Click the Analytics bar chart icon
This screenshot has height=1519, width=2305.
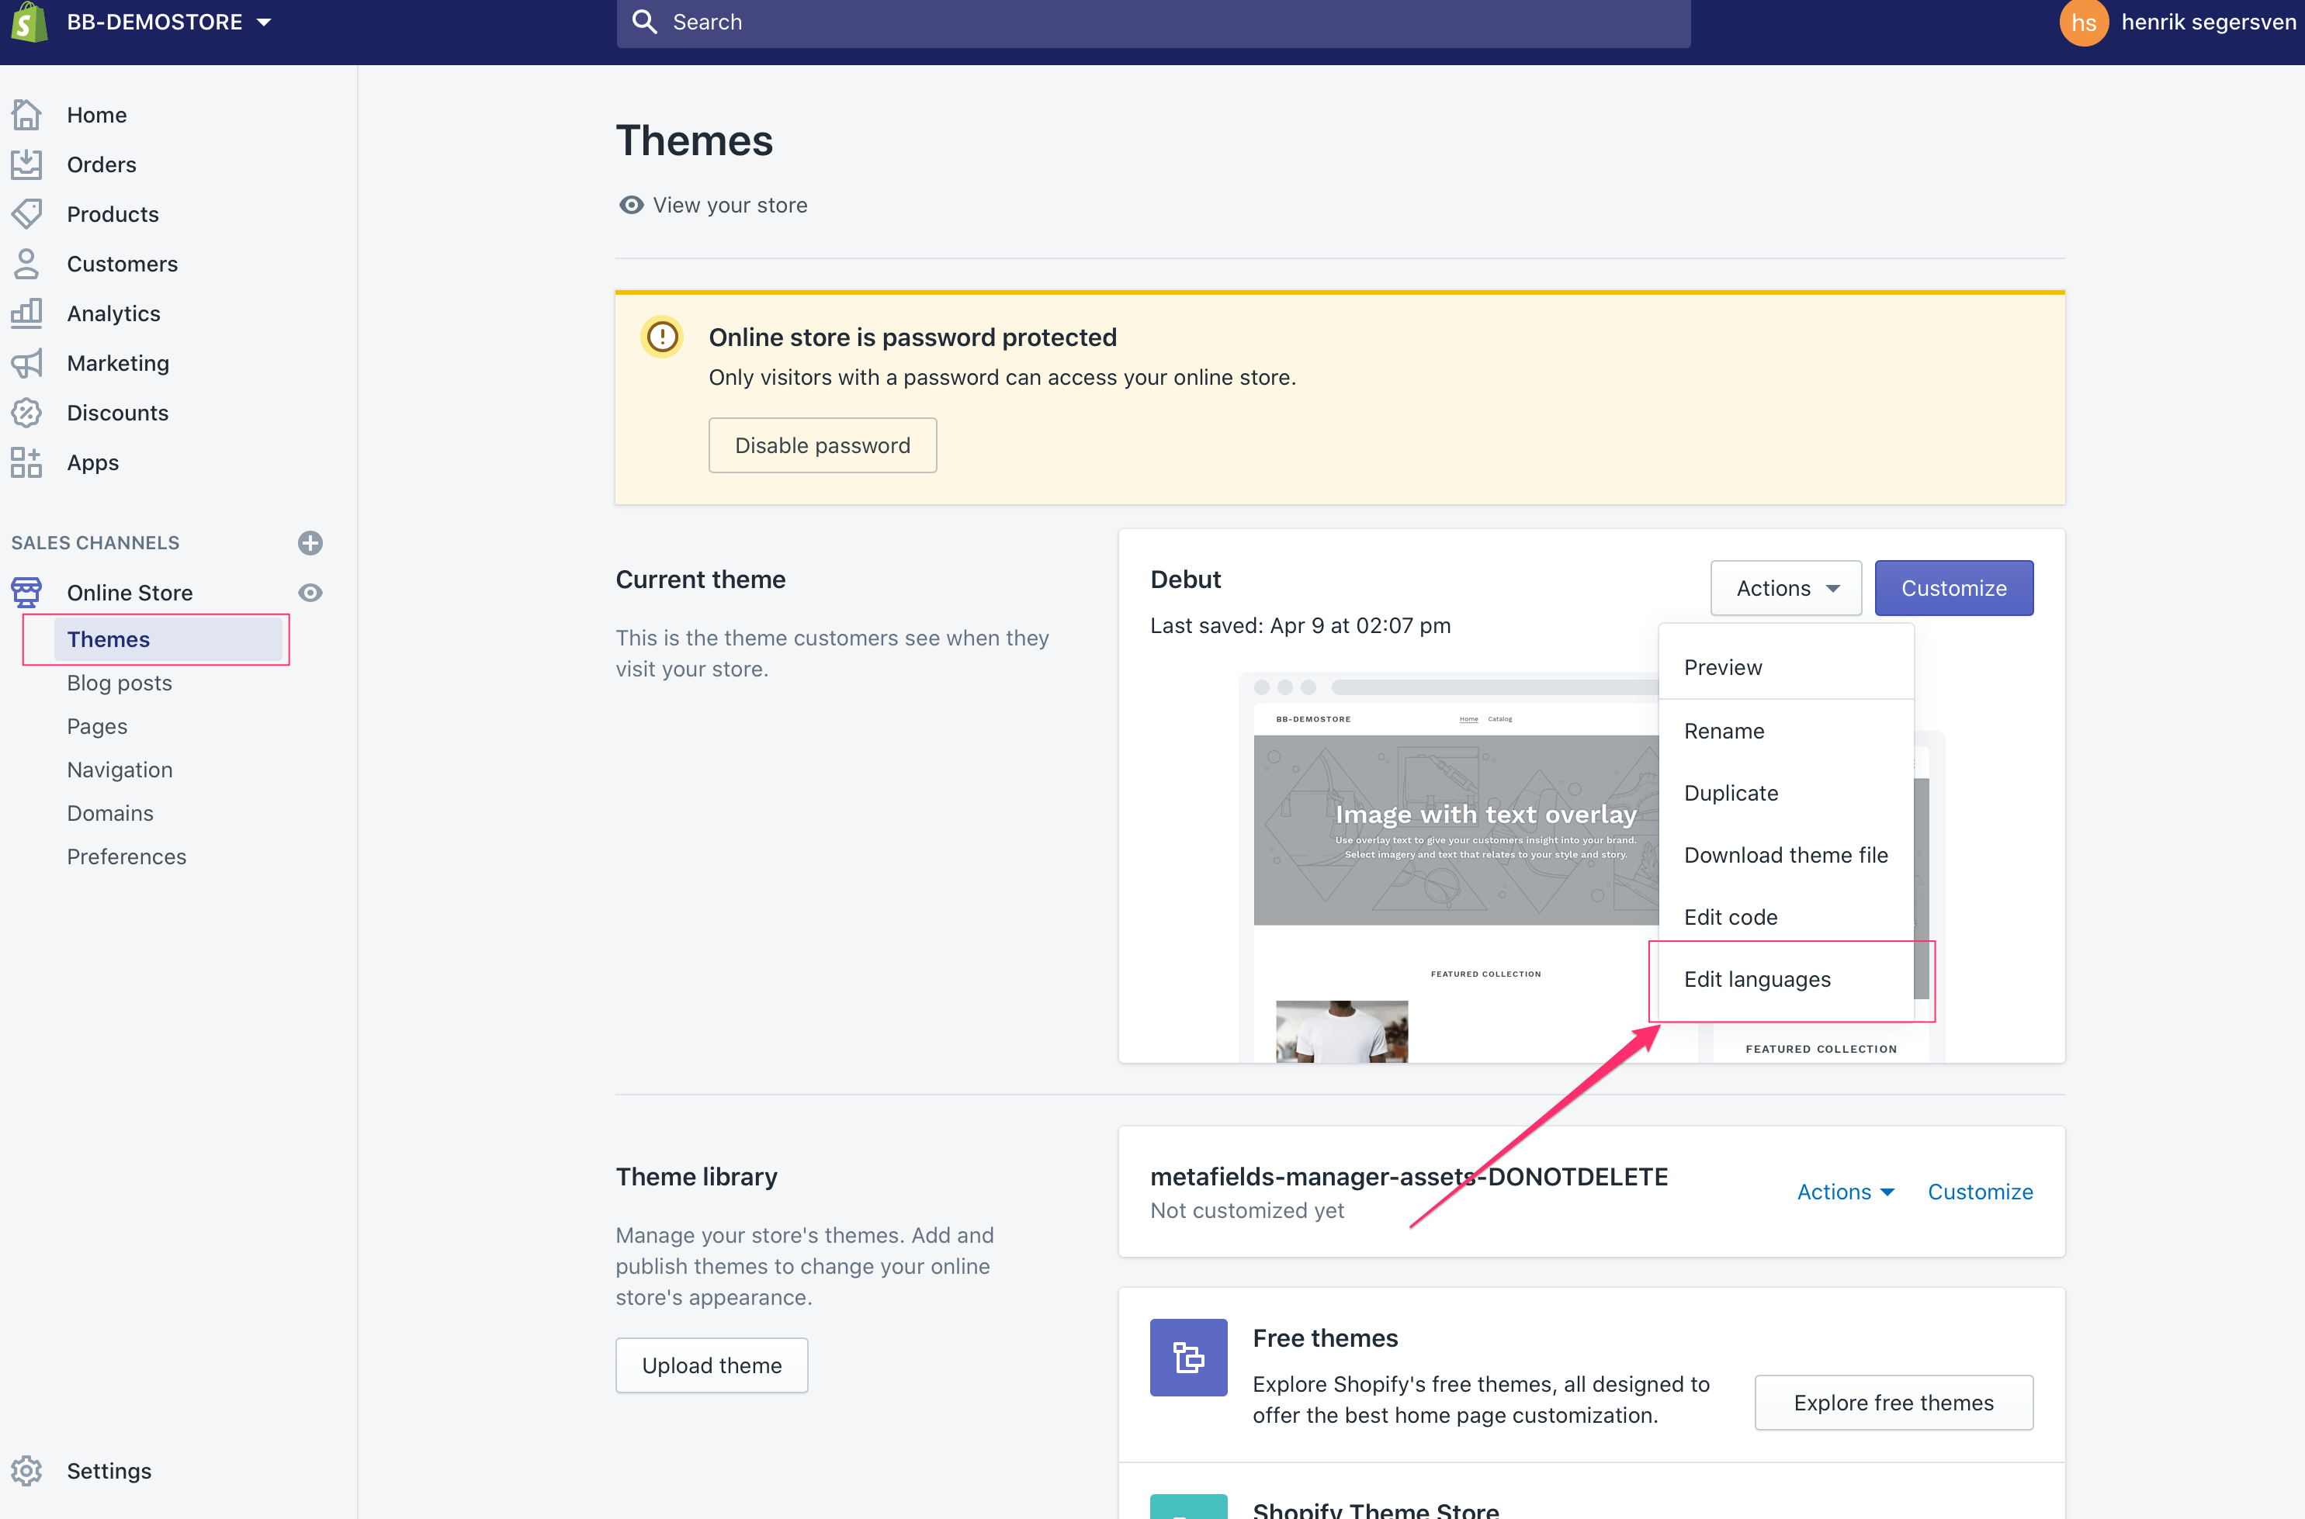26,313
